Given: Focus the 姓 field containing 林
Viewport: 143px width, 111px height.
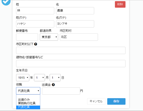Looking at the screenshot, I should (35, 11).
